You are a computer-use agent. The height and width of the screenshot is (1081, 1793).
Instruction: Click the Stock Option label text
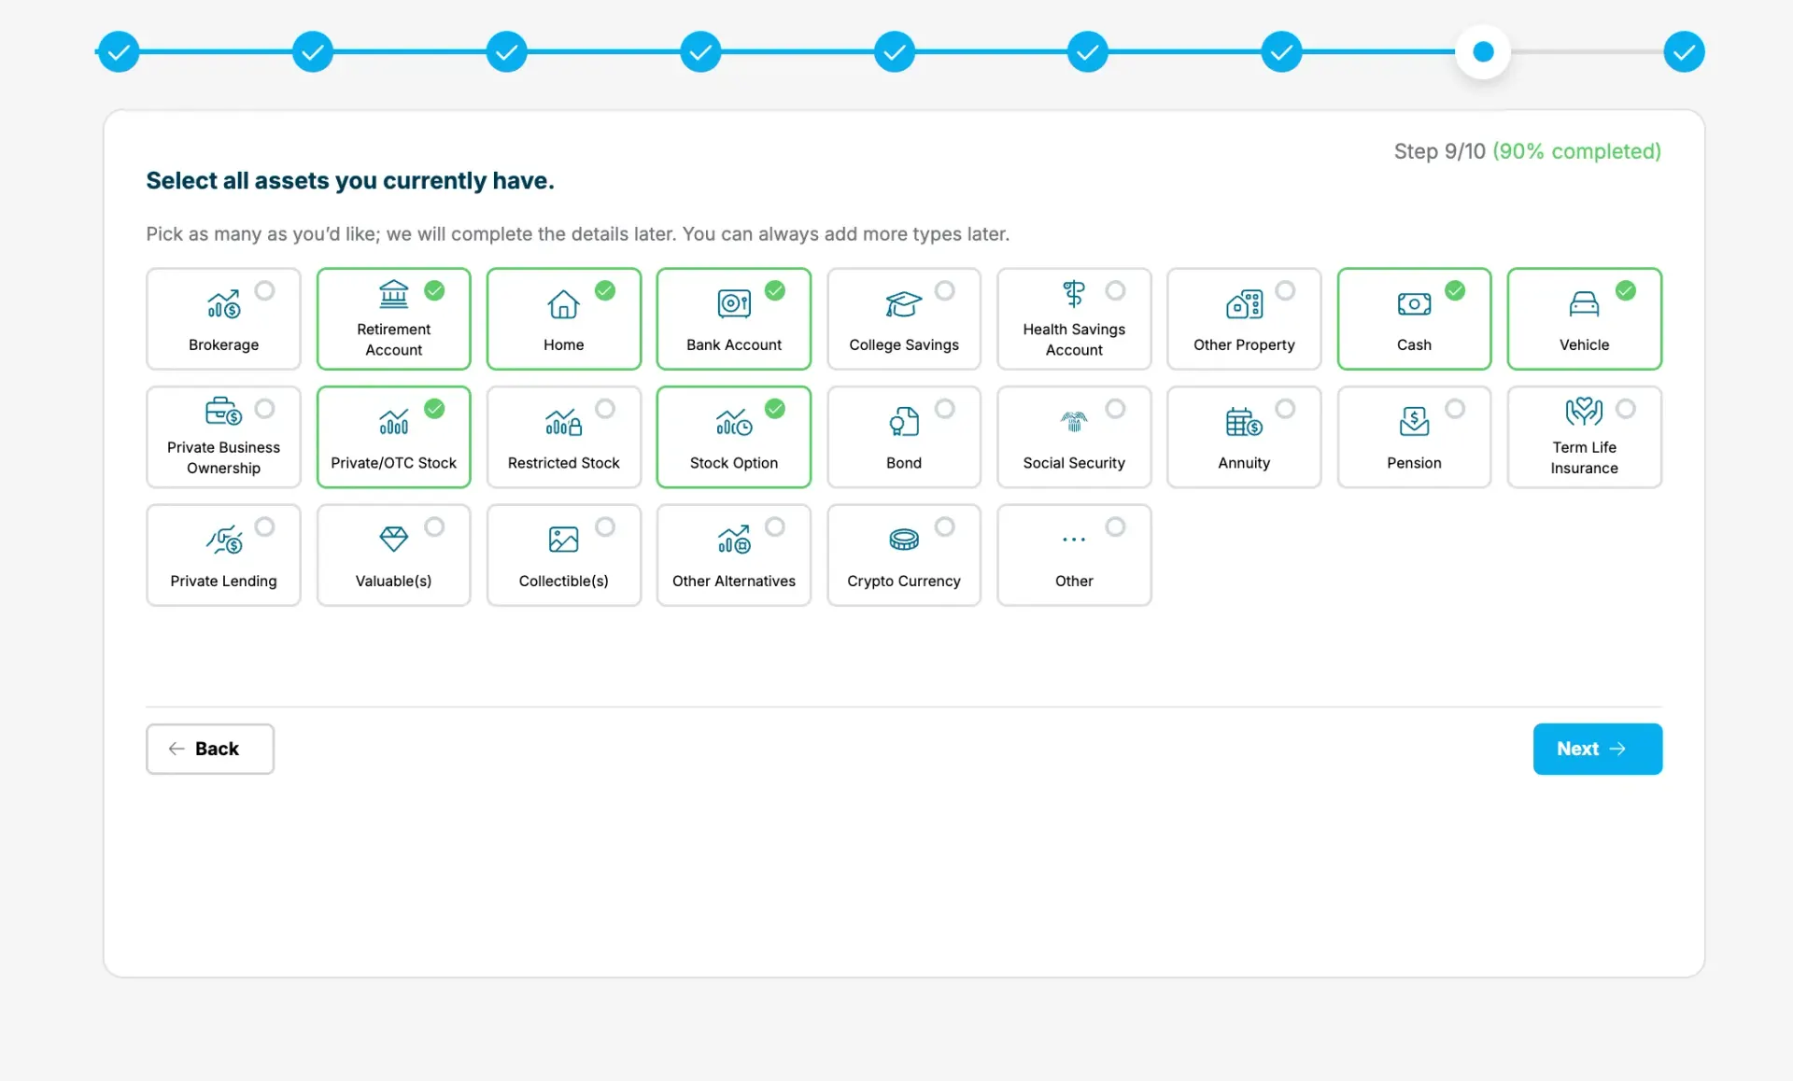(734, 463)
